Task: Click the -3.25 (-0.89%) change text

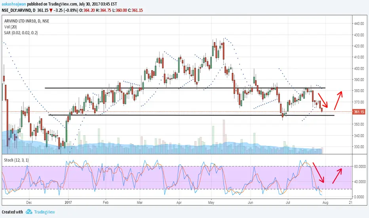Action: point(66,10)
